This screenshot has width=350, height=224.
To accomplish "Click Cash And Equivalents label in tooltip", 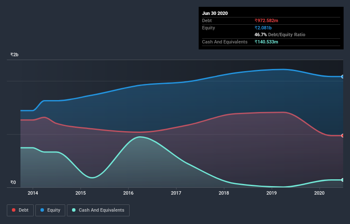I will (225, 42).
